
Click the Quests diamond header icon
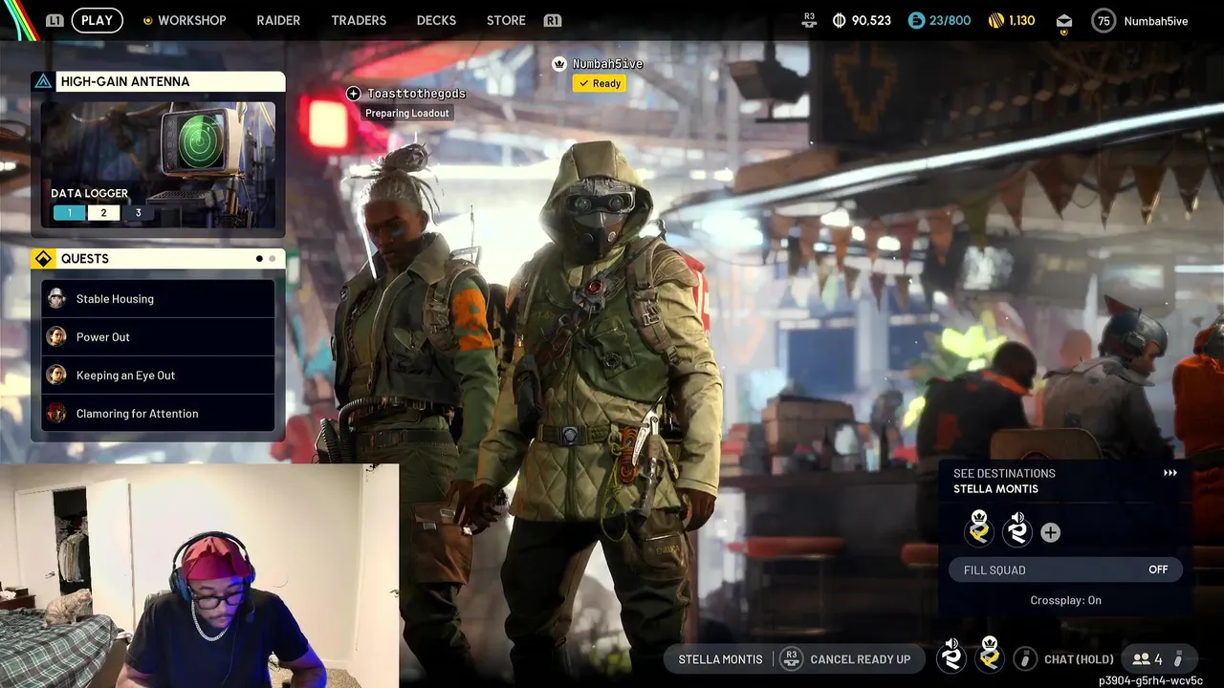pyautogui.click(x=43, y=259)
